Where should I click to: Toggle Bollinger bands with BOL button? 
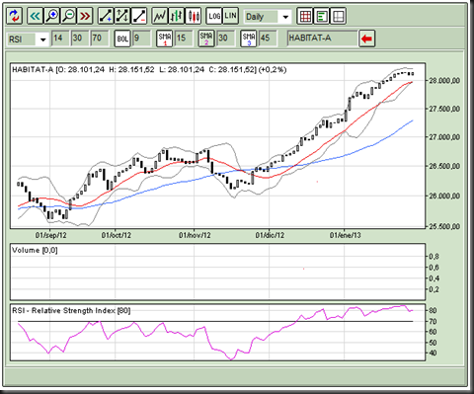pyautogui.click(x=122, y=39)
